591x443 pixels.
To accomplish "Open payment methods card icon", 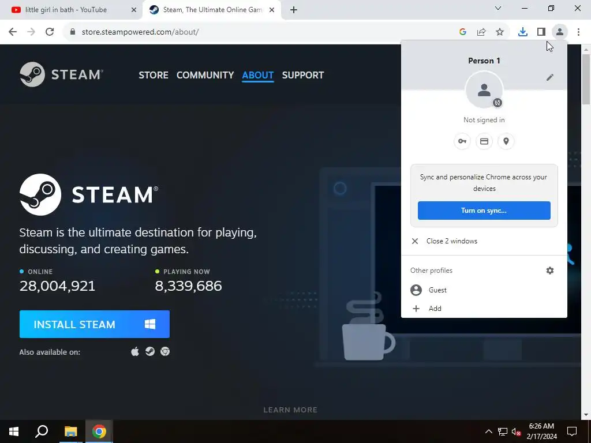I will tap(484, 141).
